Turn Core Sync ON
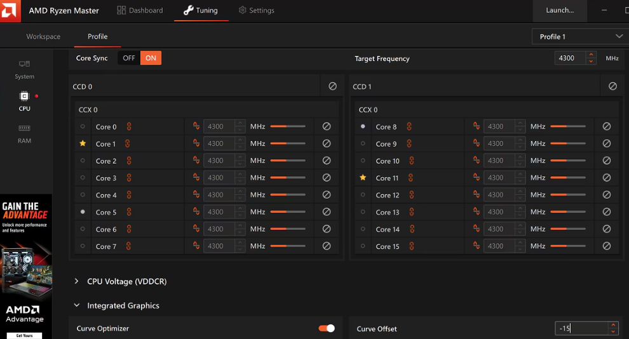The height and width of the screenshot is (339, 629). (x=151, y=58)
